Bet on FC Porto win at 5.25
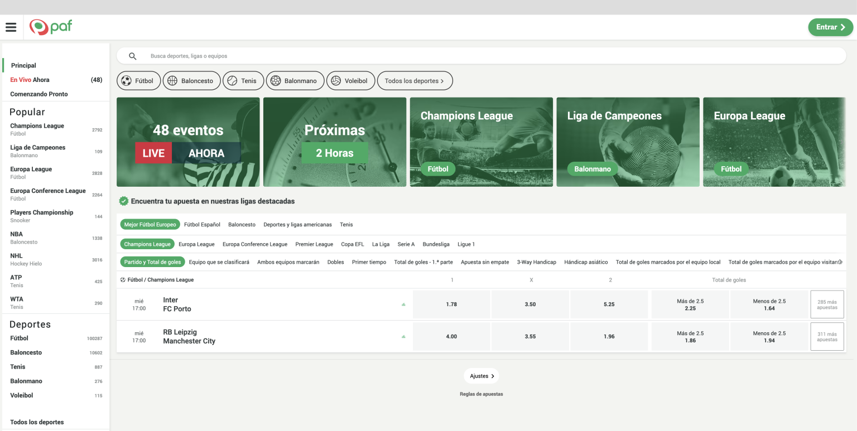The width and height of the screenshot is (857, 431). click(609, 304)
